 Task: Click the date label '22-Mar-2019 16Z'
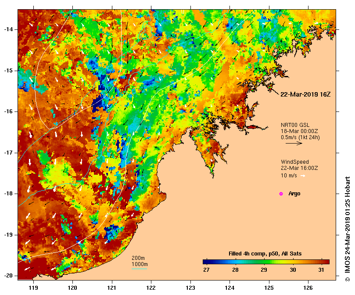click(305, 94)
